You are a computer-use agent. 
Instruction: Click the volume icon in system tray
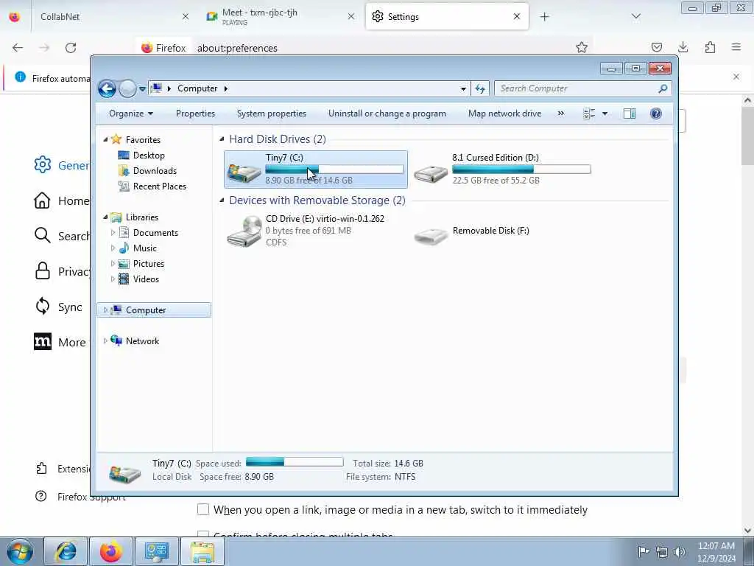(680, 552)
